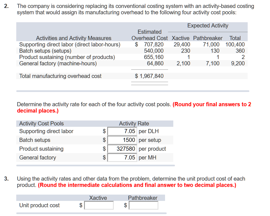
Task: Click the per MH unit label
Action: point(147,158)
